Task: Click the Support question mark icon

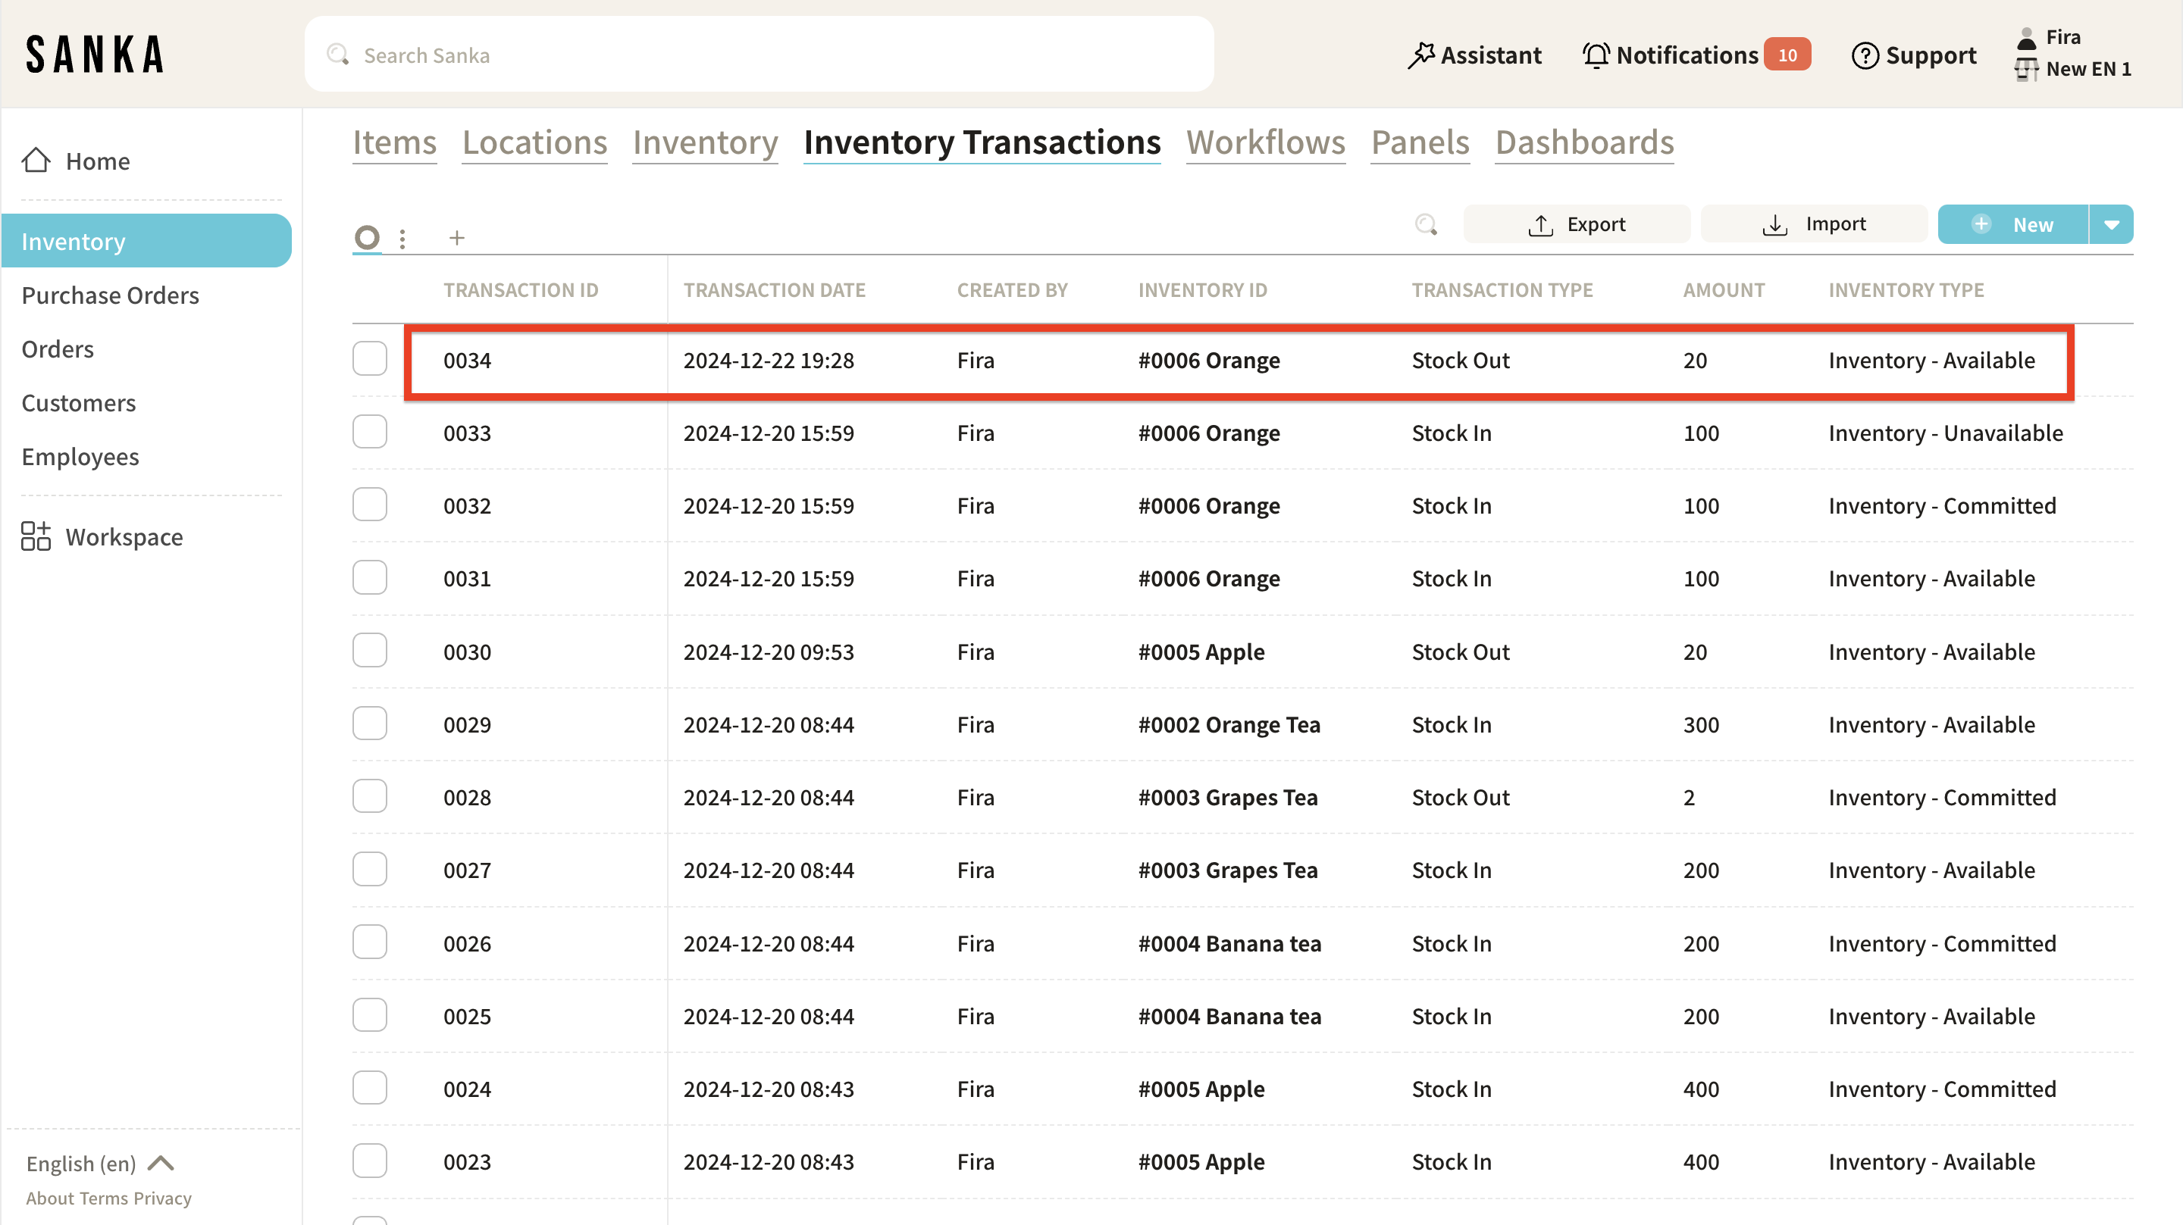Action: [x=1865, y=55]
